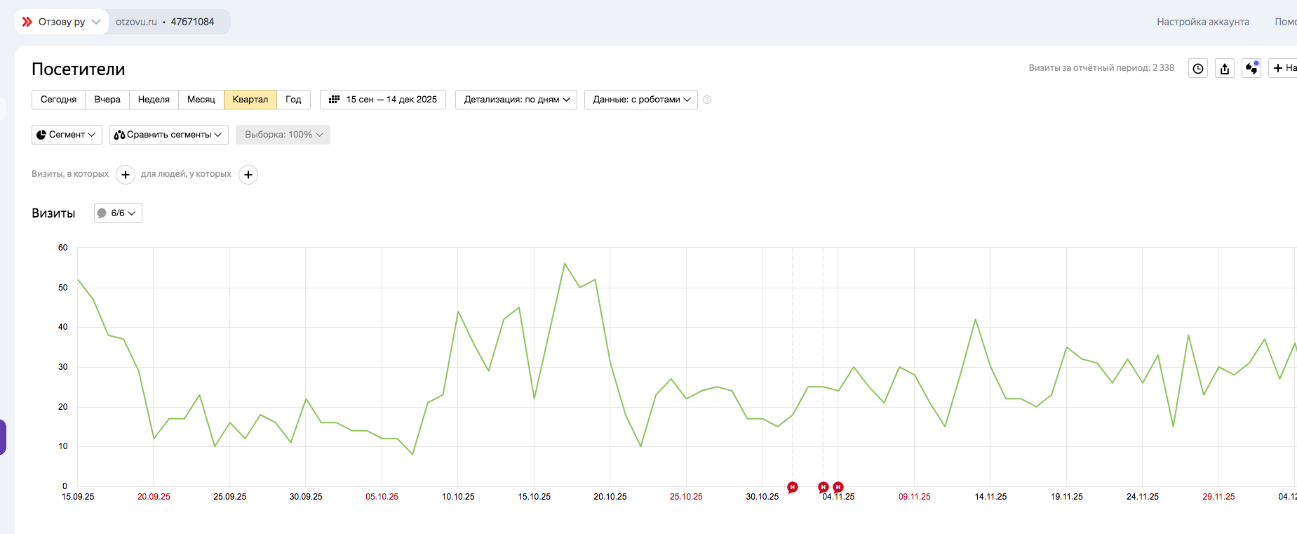
Task: Click the x-axis label 14.11.25
Action: point(990,497)
